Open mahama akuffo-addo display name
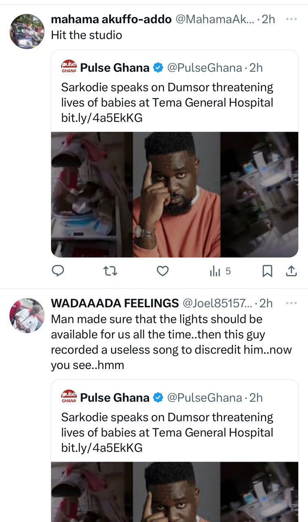Screen dimensions: 308x522 click(x=111, y=20)
